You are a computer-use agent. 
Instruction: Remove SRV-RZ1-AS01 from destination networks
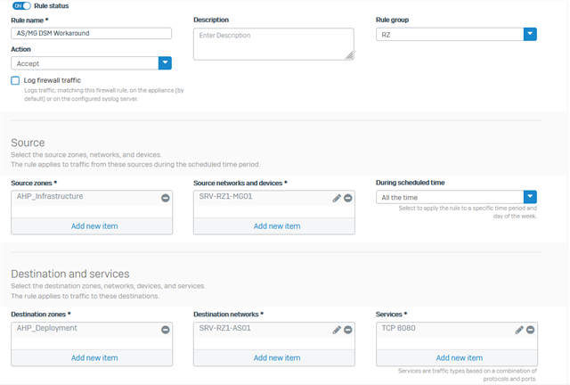(x=348, y=330)
